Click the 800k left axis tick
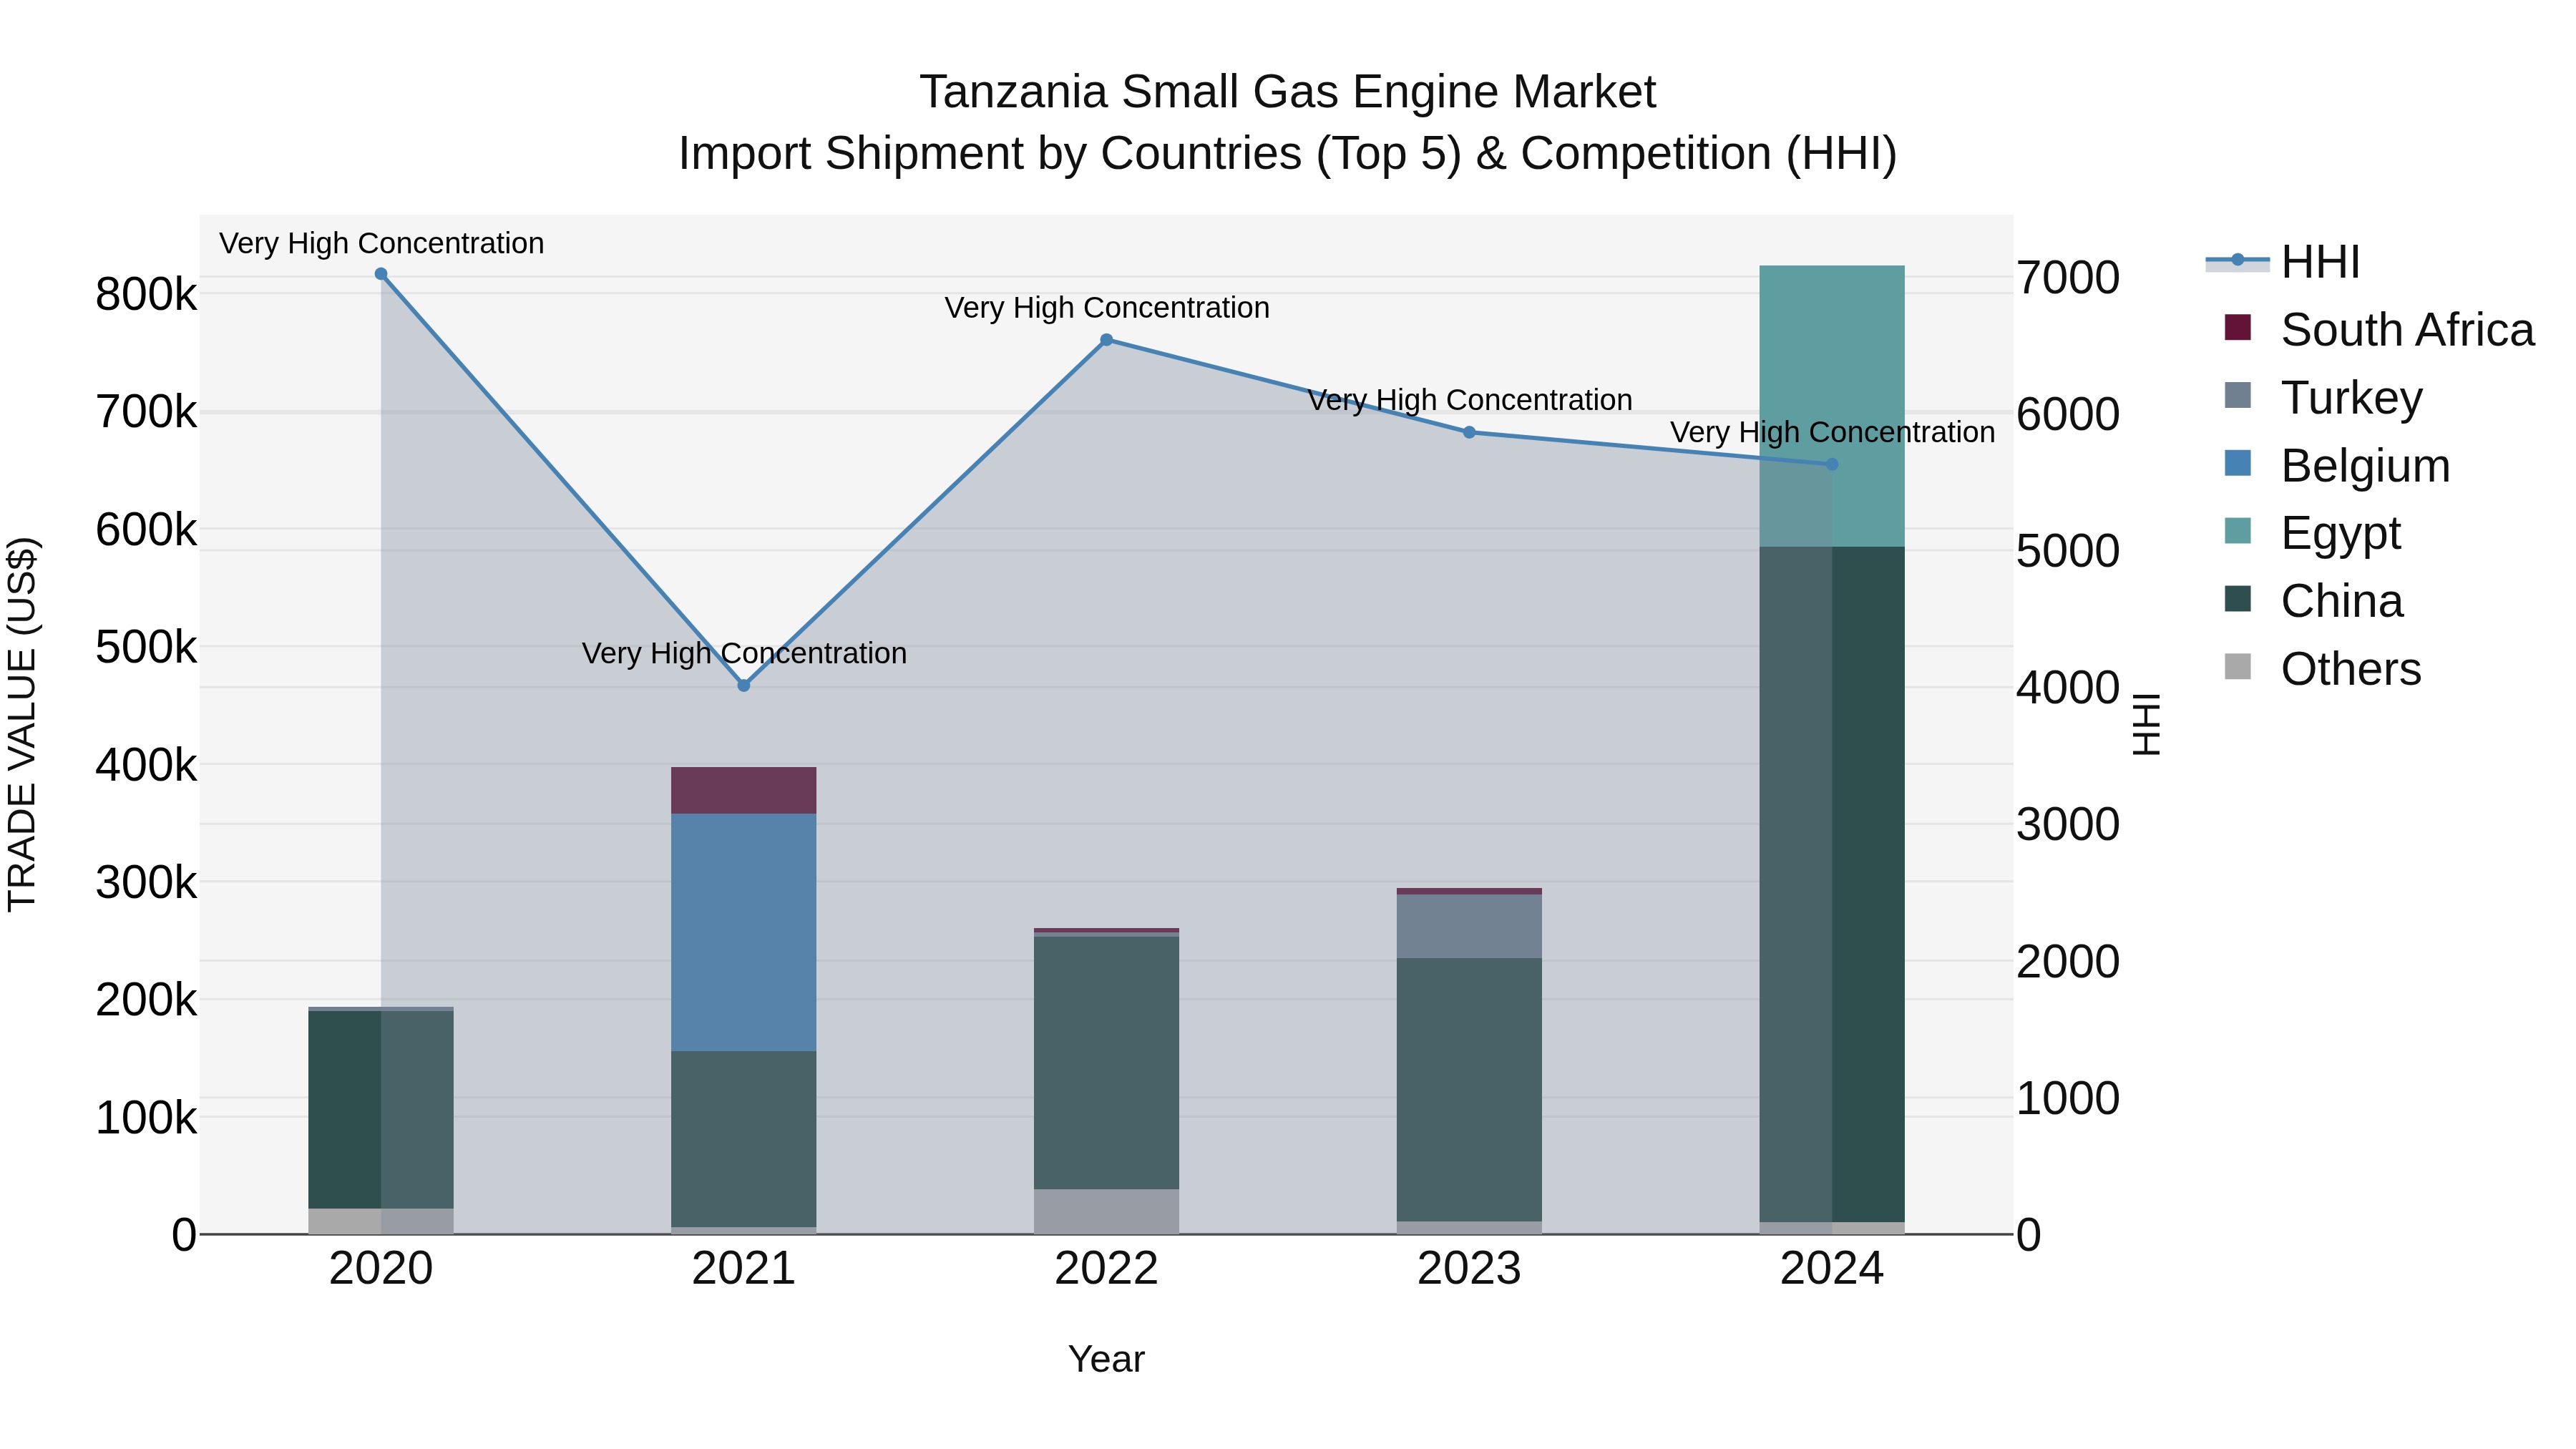 coord(146,295)
